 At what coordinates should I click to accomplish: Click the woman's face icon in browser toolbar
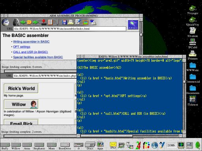point(16,22)
